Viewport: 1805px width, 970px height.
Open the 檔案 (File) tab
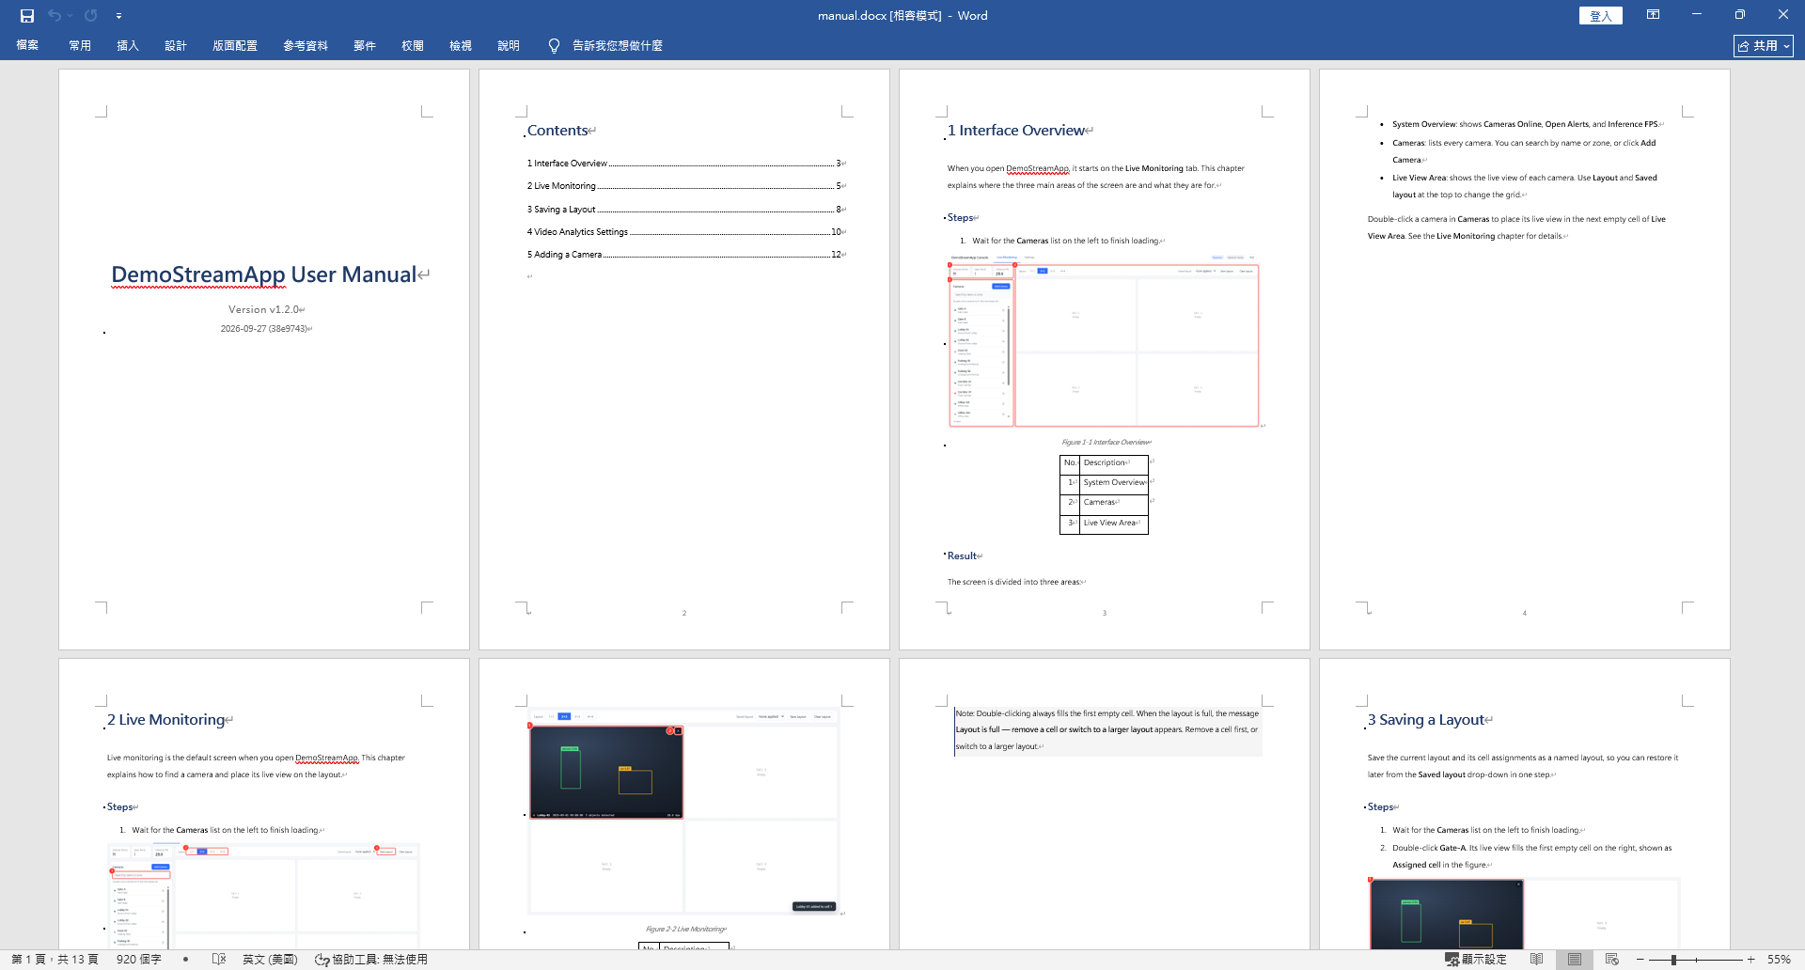point(27,45)
